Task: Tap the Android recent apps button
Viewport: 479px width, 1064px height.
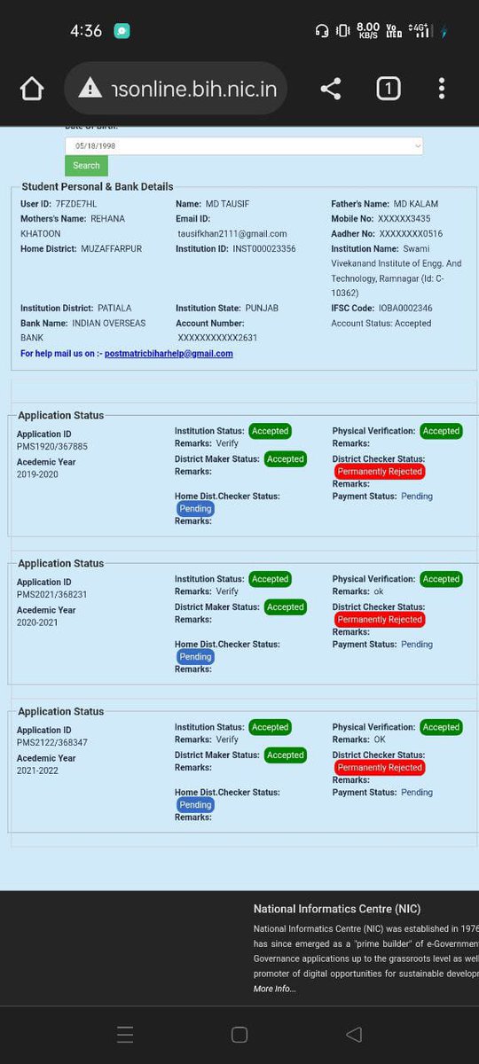Action: [125, 1035]
